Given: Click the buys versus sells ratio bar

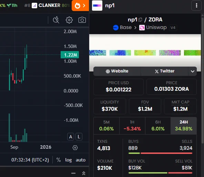Looking at the screenshot, I should 160,153.
